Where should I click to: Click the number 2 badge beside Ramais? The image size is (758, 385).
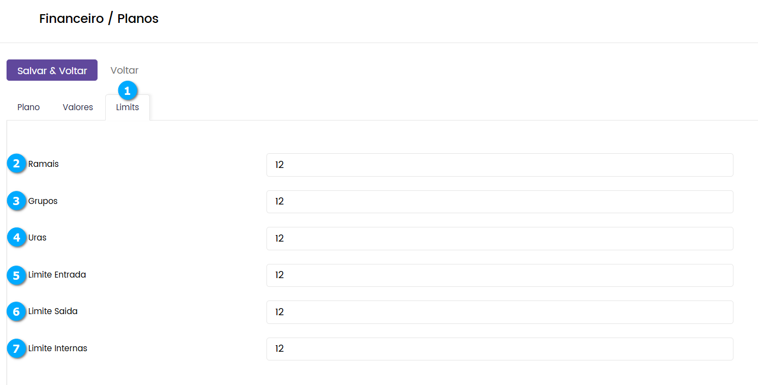click(x=17, y=164)
